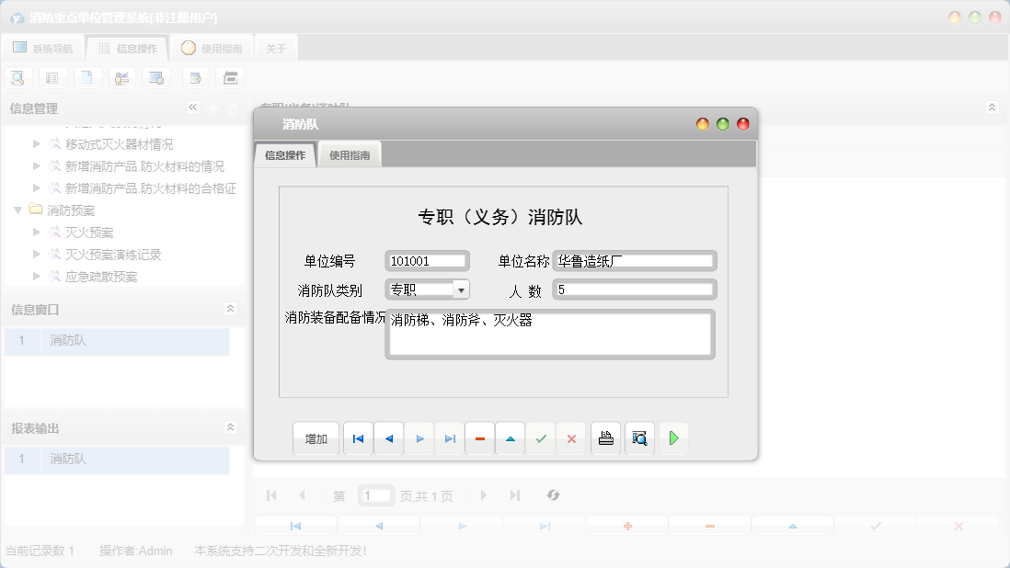Collapse the 消防预案 folder in the tree
Image resolution: width=1010 pixels, height=568 pixels.
[x=18, y=210]
